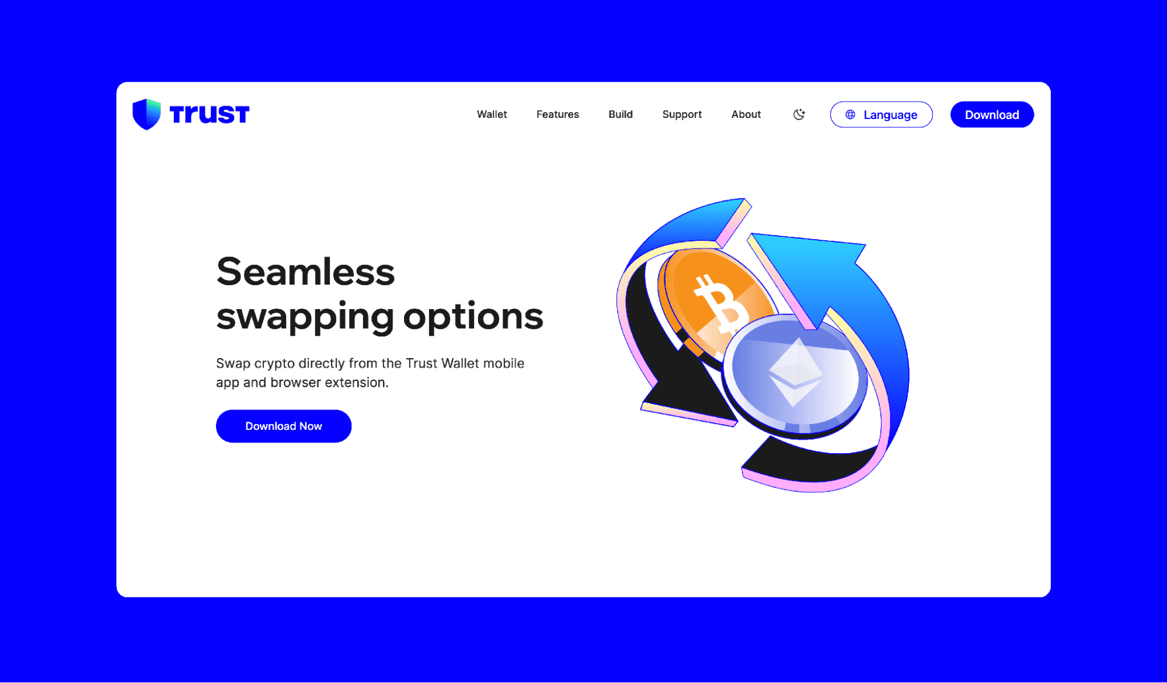Open the Language dropdown selector
This screenshot has height=683, width=1167.
pyautogui.click(x=882, y=114)
